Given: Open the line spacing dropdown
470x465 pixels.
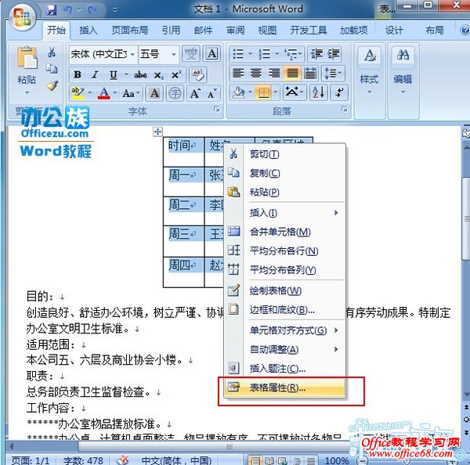Looking at the screenshot, I should pos(334,73).
